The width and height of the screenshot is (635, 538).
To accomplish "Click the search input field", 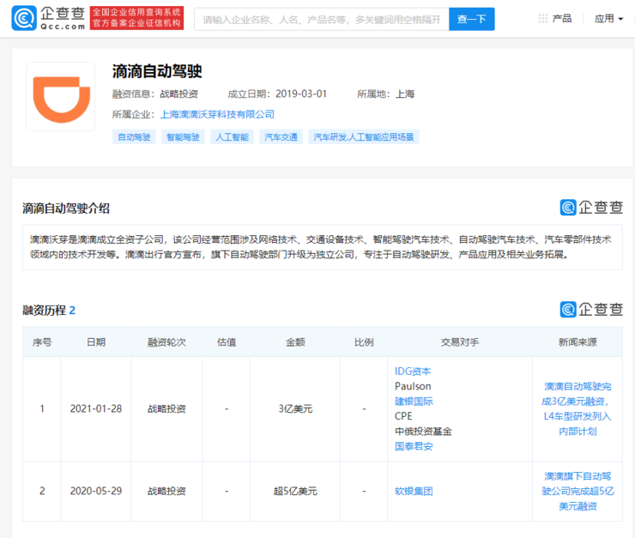I will (x=321, y=19).
